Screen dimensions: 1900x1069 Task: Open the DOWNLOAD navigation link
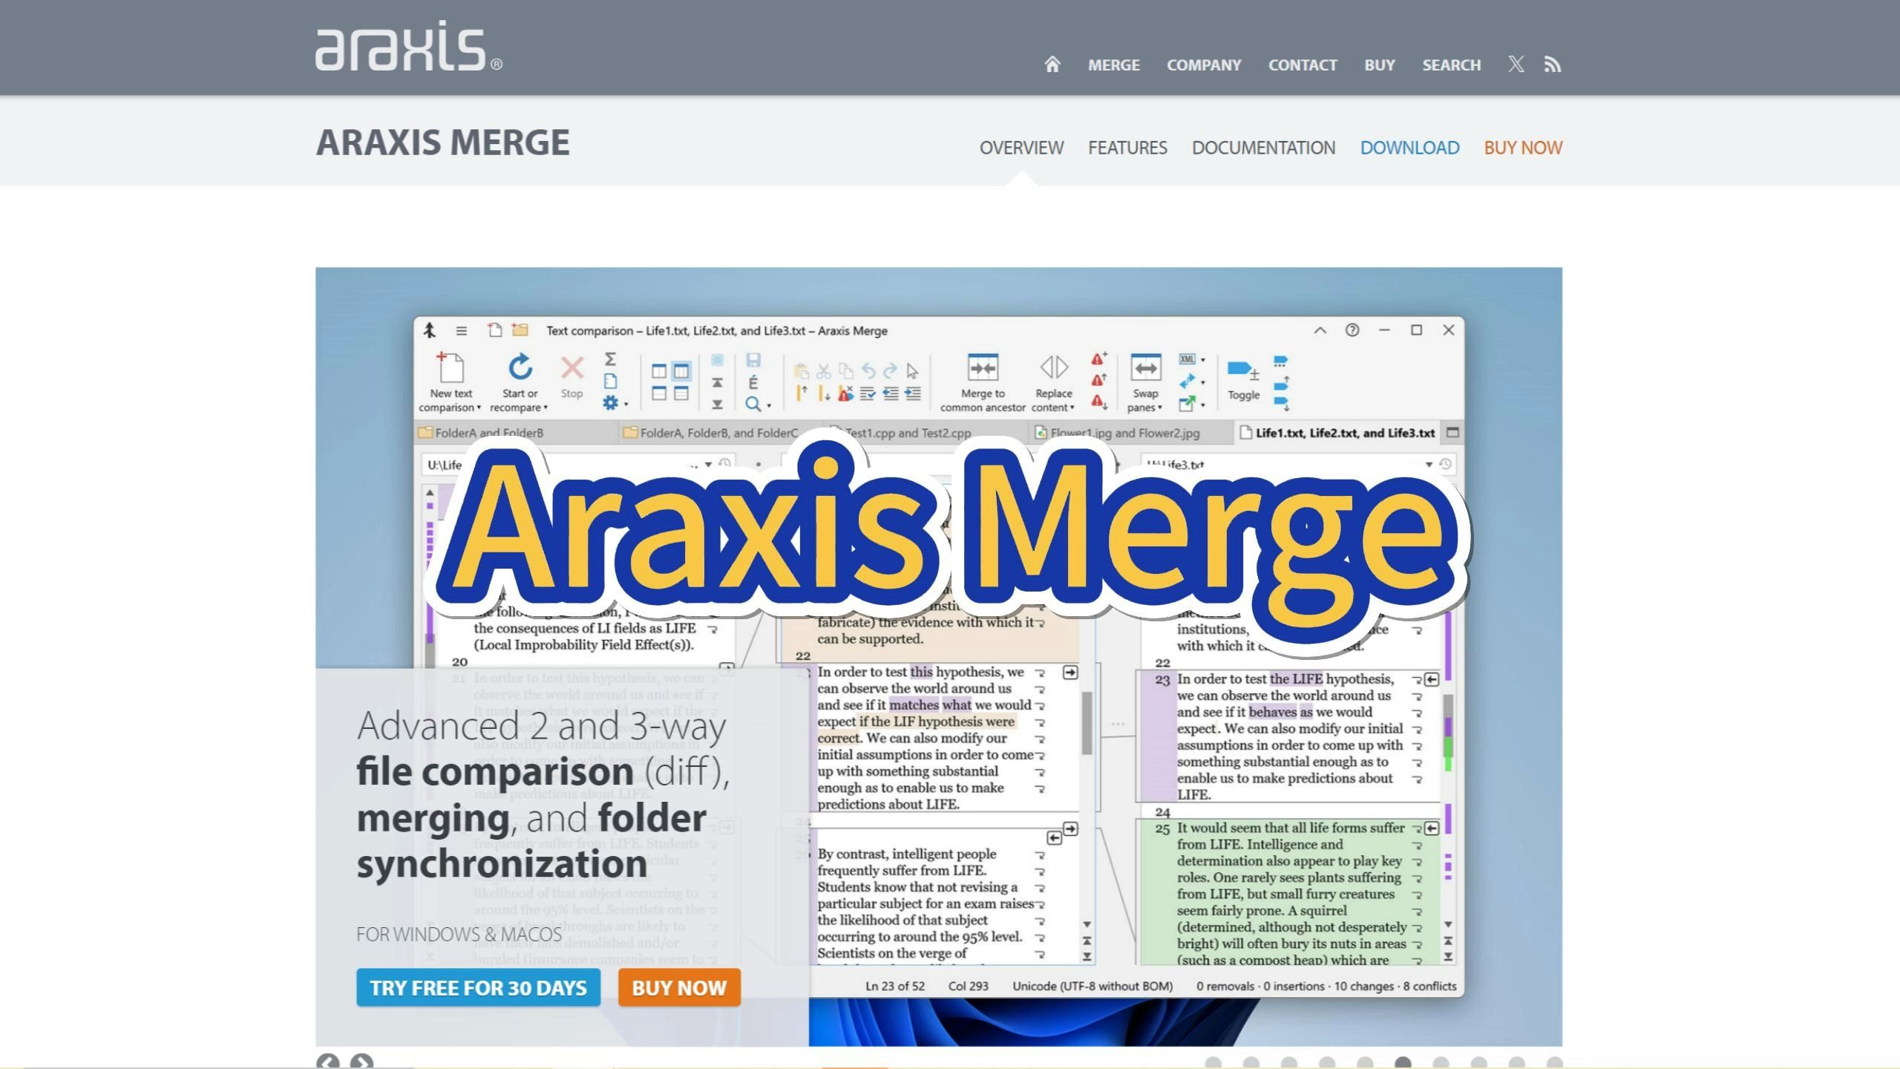click(1409, 148)
